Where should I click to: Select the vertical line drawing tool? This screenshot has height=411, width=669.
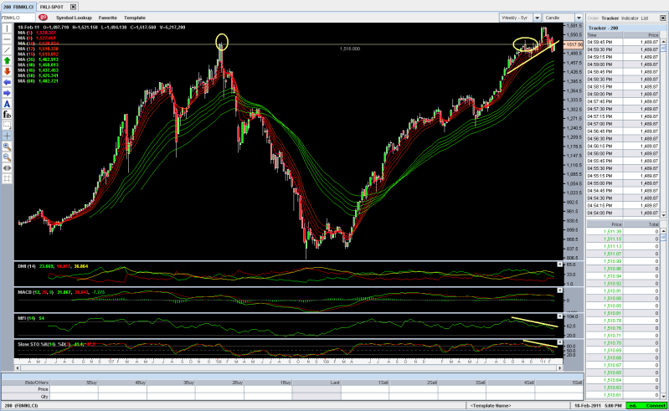[x=7, y=28]
